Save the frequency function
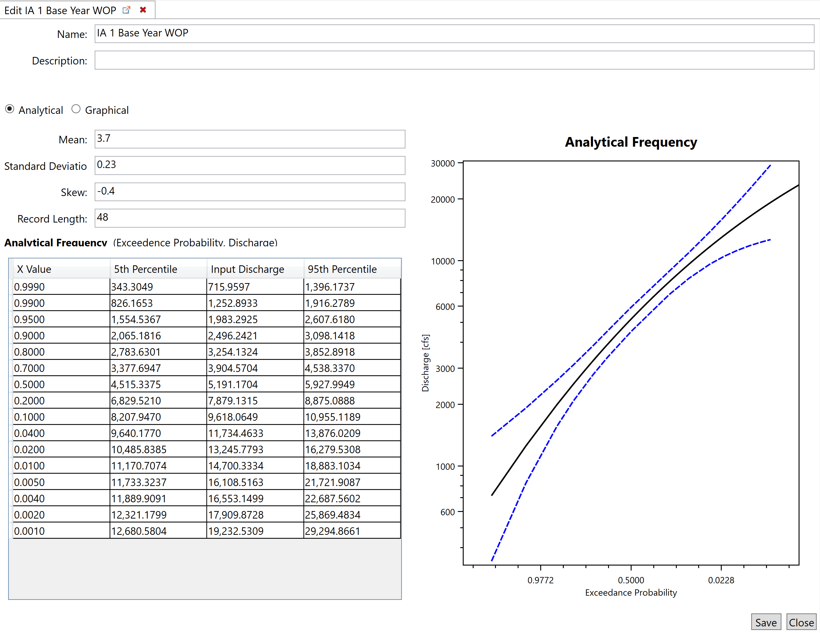This screenshot has height=633, width=820. (x=766, y=622)
